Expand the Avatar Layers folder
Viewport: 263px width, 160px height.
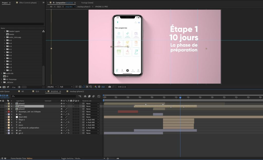(5, 31)
